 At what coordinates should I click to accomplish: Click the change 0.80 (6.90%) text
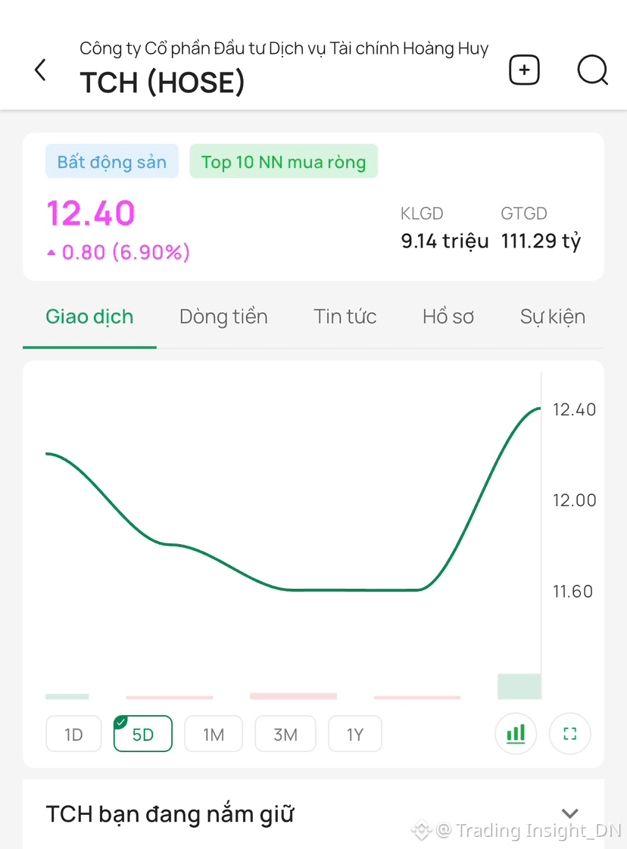click(119, 252)
